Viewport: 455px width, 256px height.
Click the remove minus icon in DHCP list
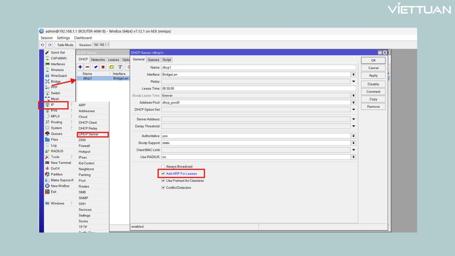(87, 67)
